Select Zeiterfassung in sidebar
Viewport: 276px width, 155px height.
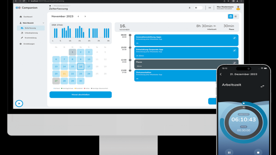tap(31, 28)
